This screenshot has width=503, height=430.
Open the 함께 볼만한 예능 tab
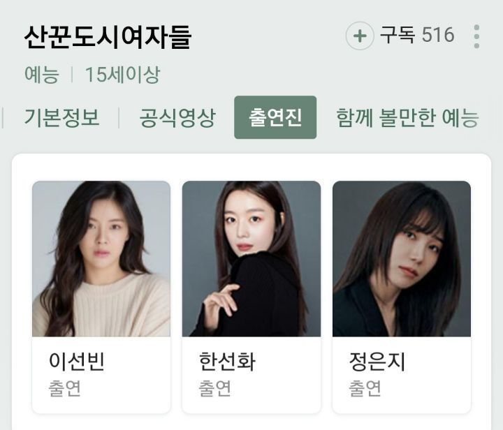point(407,117)
